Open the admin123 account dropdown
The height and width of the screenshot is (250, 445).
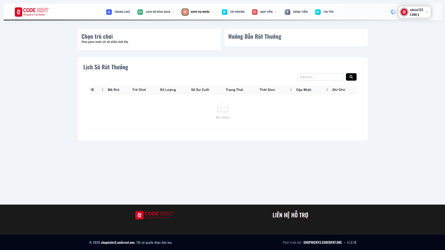coord(415,12)
